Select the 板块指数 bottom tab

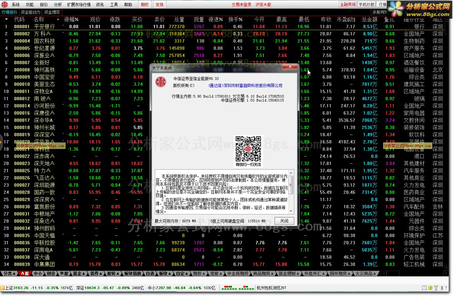[x=133, y=273]
